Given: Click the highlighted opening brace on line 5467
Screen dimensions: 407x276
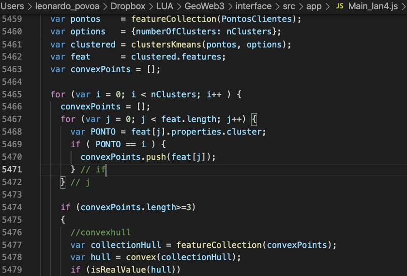Looking at the screenshot, I should 256,119.
